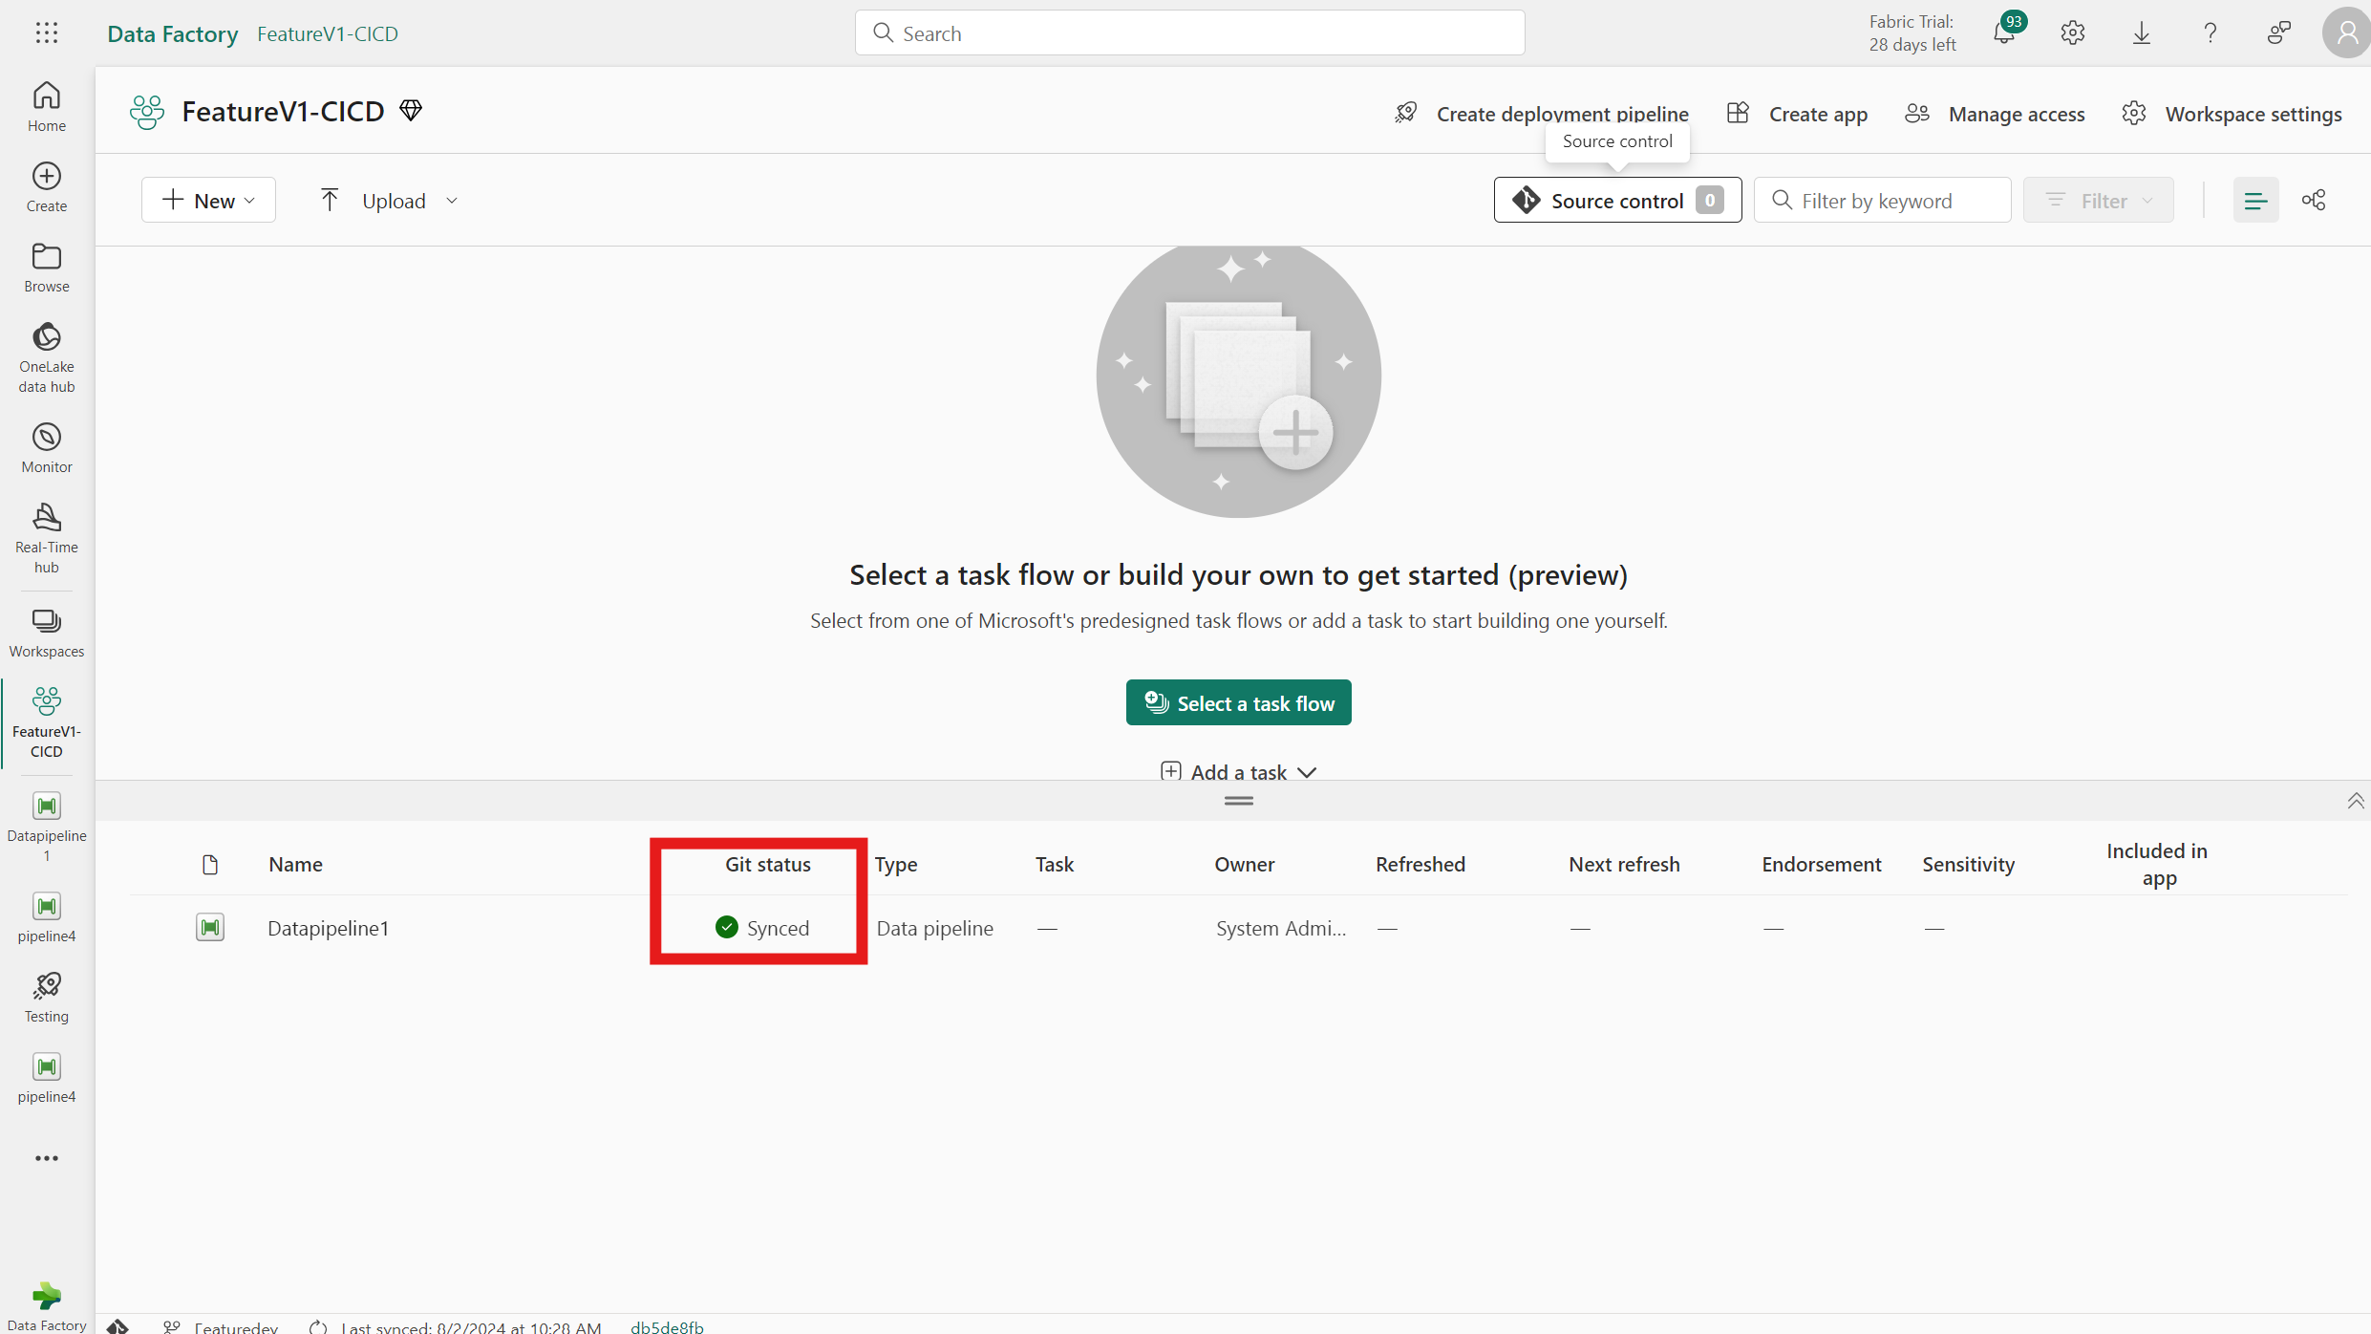Open Workspaces pane
Viewport: 2371px width, 1334px height.
pyautogui.click(x=47, y=633)
